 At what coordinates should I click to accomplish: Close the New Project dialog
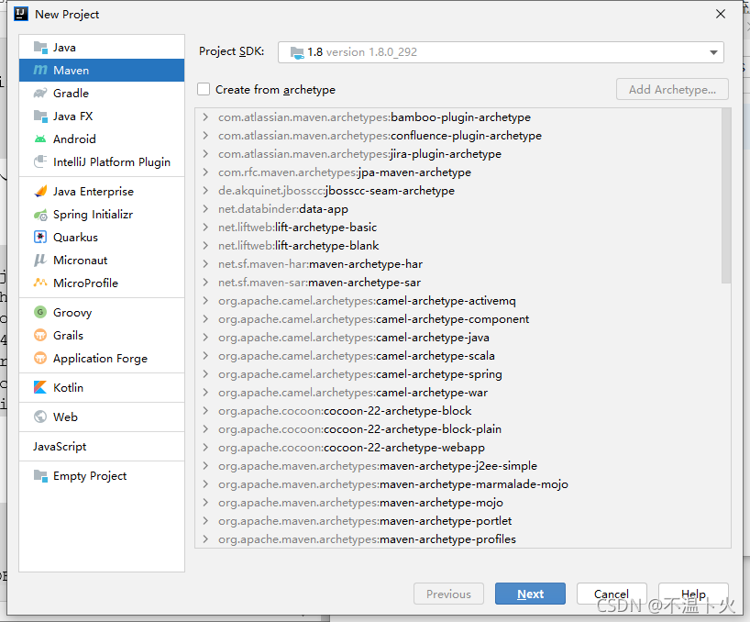pos(721,15)
